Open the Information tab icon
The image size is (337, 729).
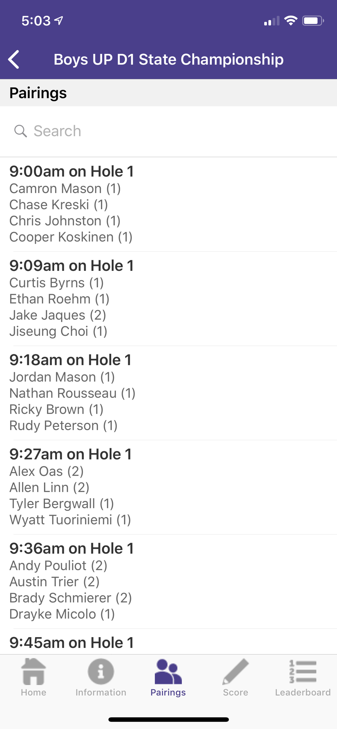tap(101, 672)
